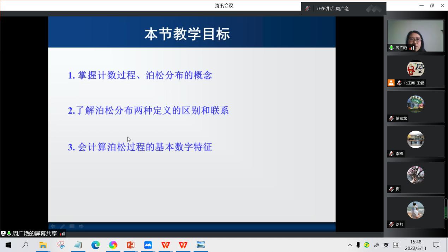The image size is (448, 252).
Task: Expand hidden system tray icons
Action: [350, 245]
